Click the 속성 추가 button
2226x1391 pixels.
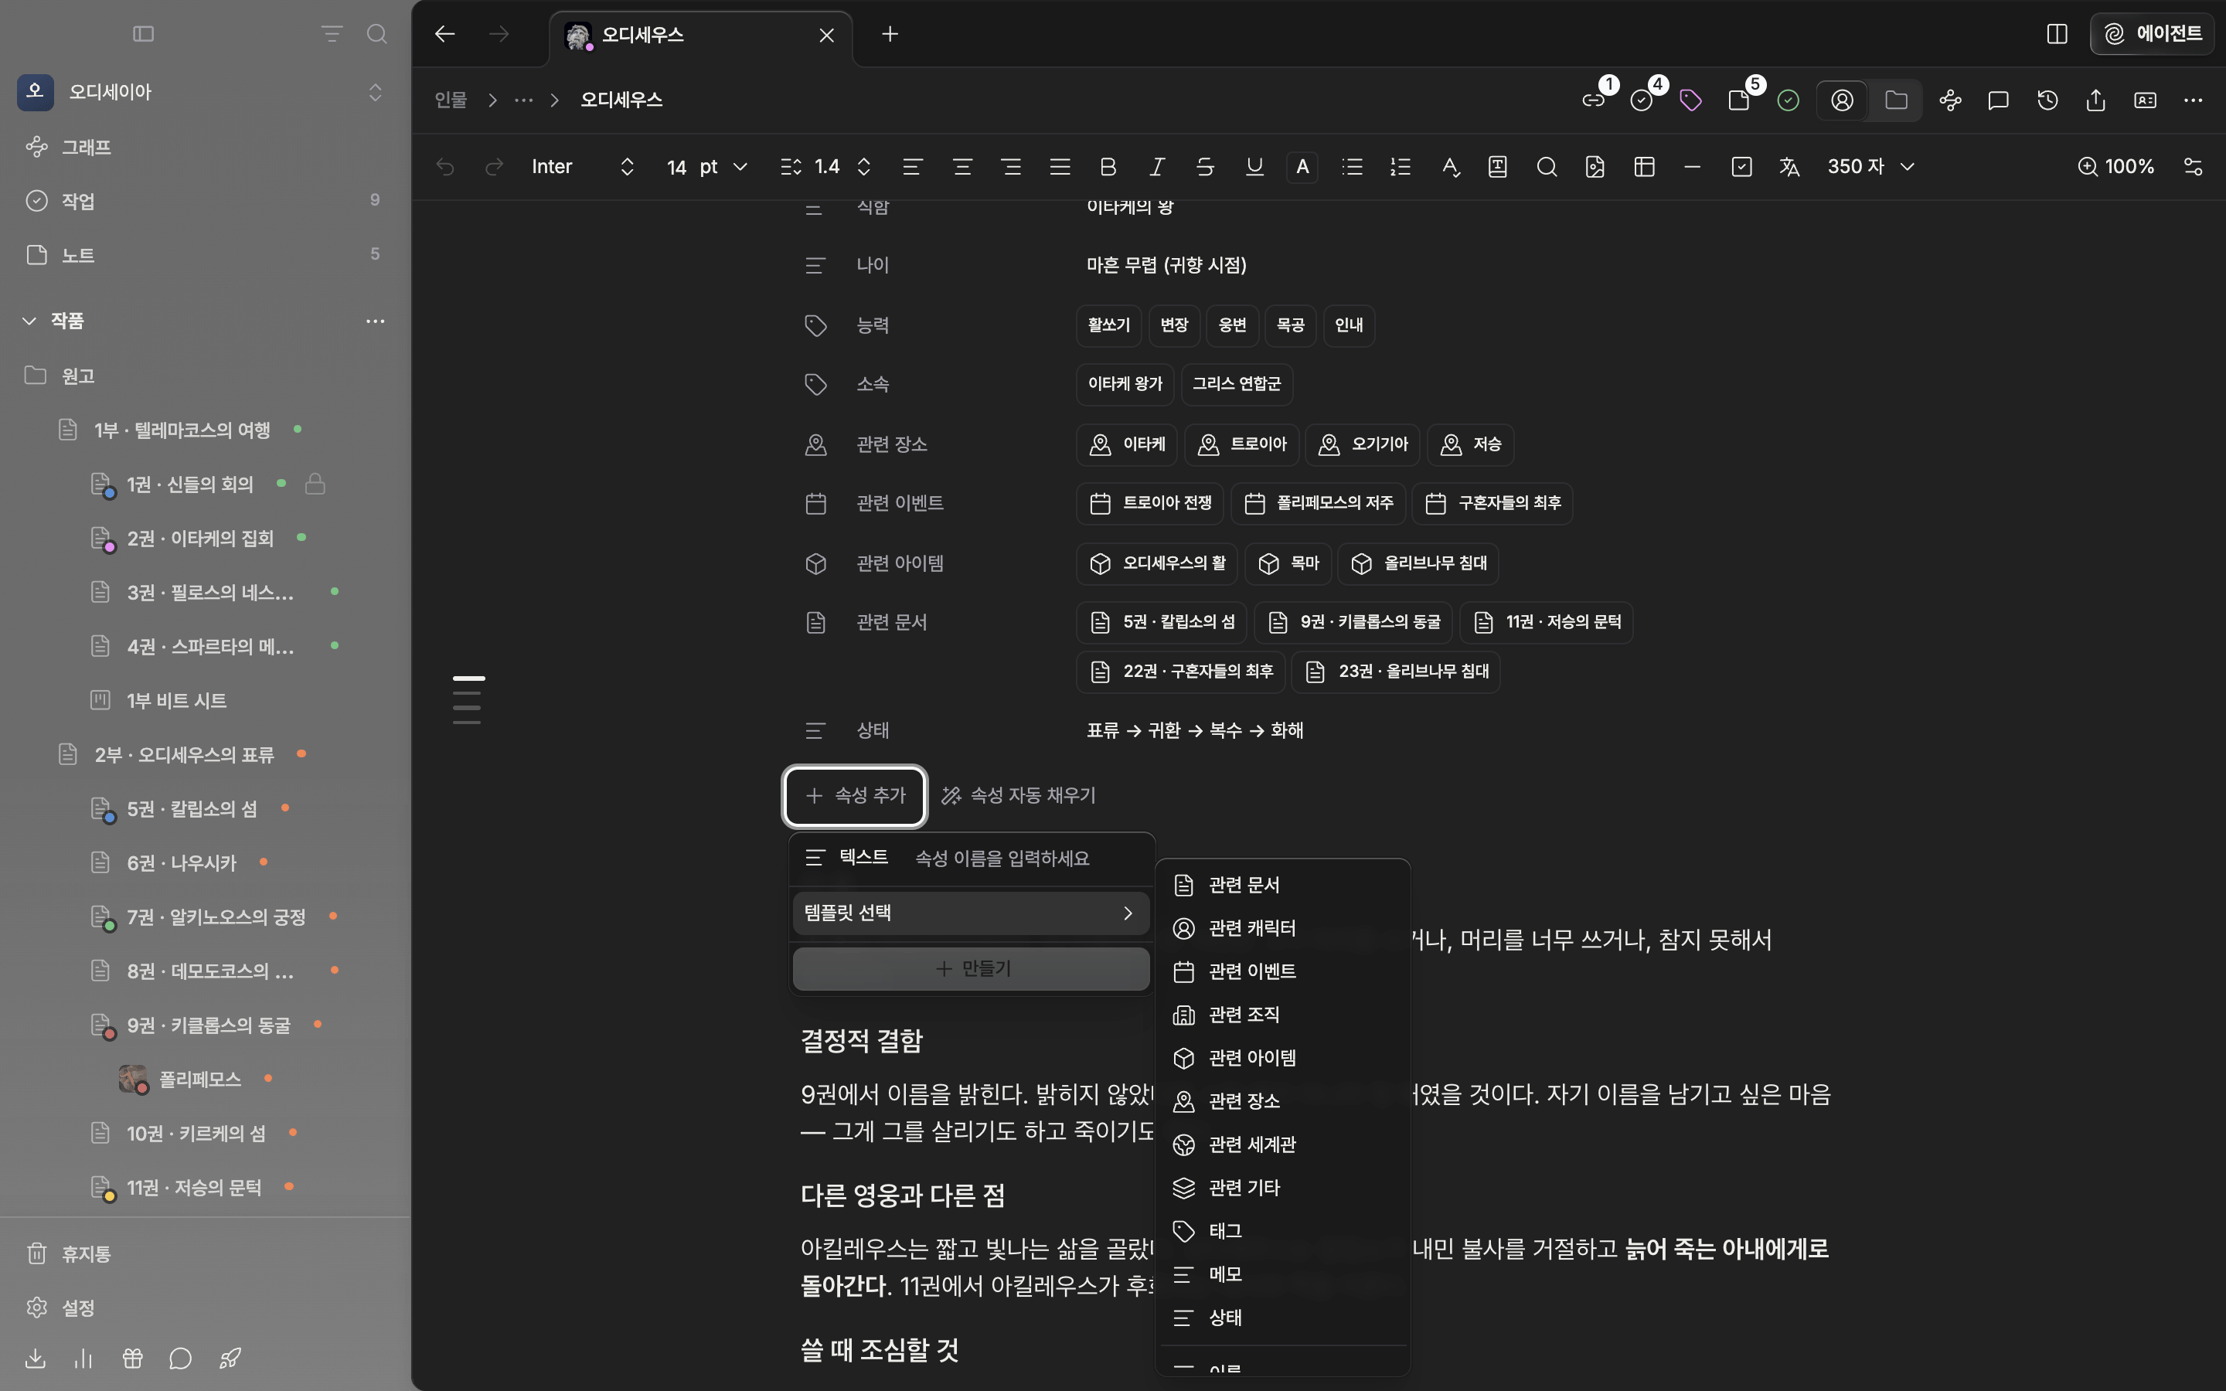tap(855, 795)
